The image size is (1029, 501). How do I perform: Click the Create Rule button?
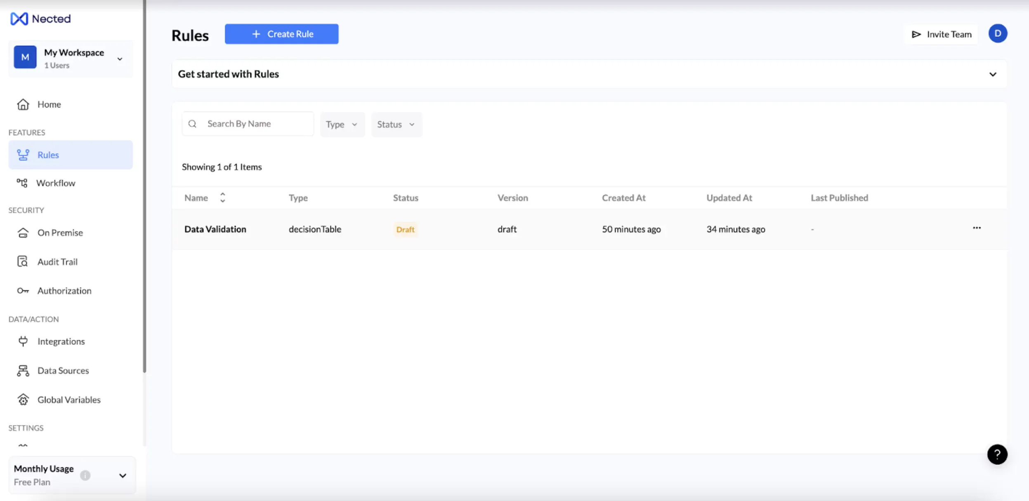tap(281, 34)
